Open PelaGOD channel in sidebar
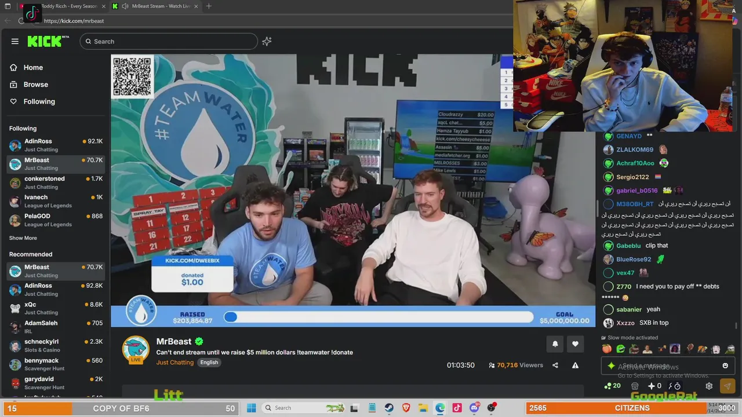The image size is (742, 417). point(56,220)
